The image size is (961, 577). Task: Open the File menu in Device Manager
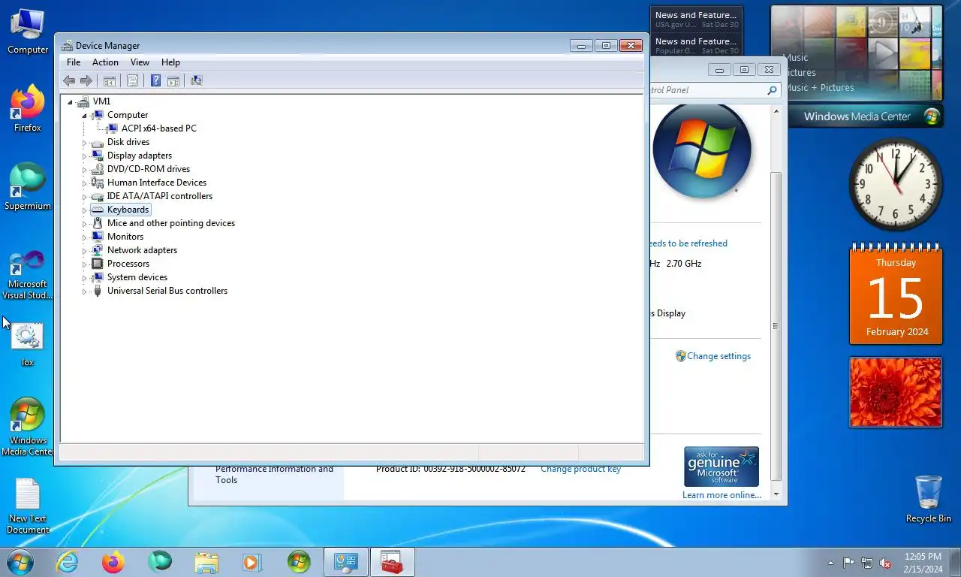[74, 62]
